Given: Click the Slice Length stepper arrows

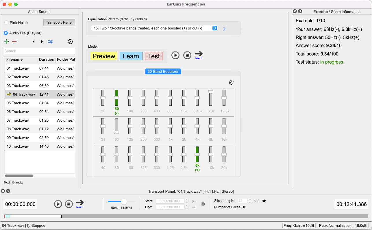Looking at the screenshot, I should [250, 201].
